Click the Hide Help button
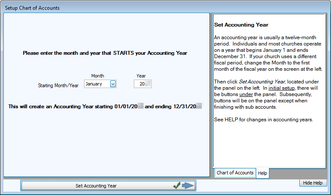Screen dimensions: 331x195 click(x=313, y=183)
